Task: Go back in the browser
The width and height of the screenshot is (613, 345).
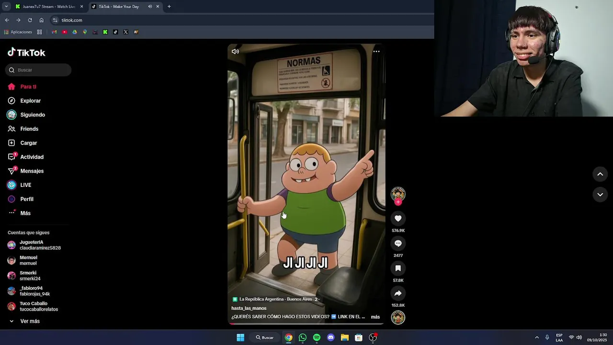Action: point(7,20)
